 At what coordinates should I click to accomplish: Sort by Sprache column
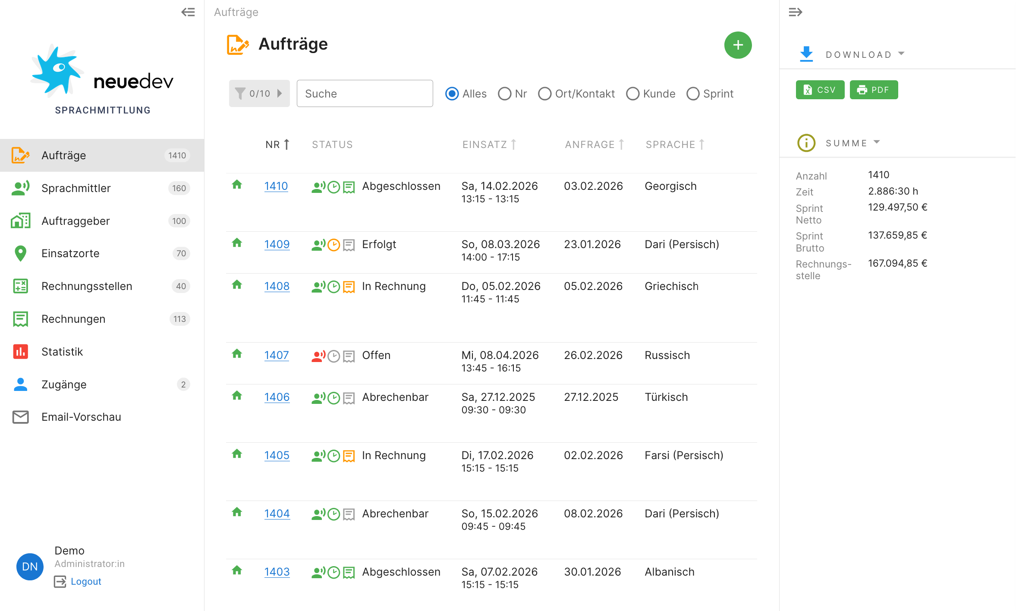675,145
